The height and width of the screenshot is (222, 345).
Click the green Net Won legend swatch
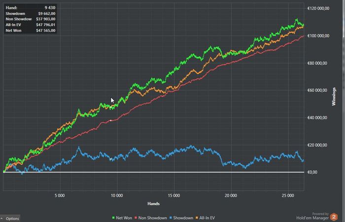[113, 218]
